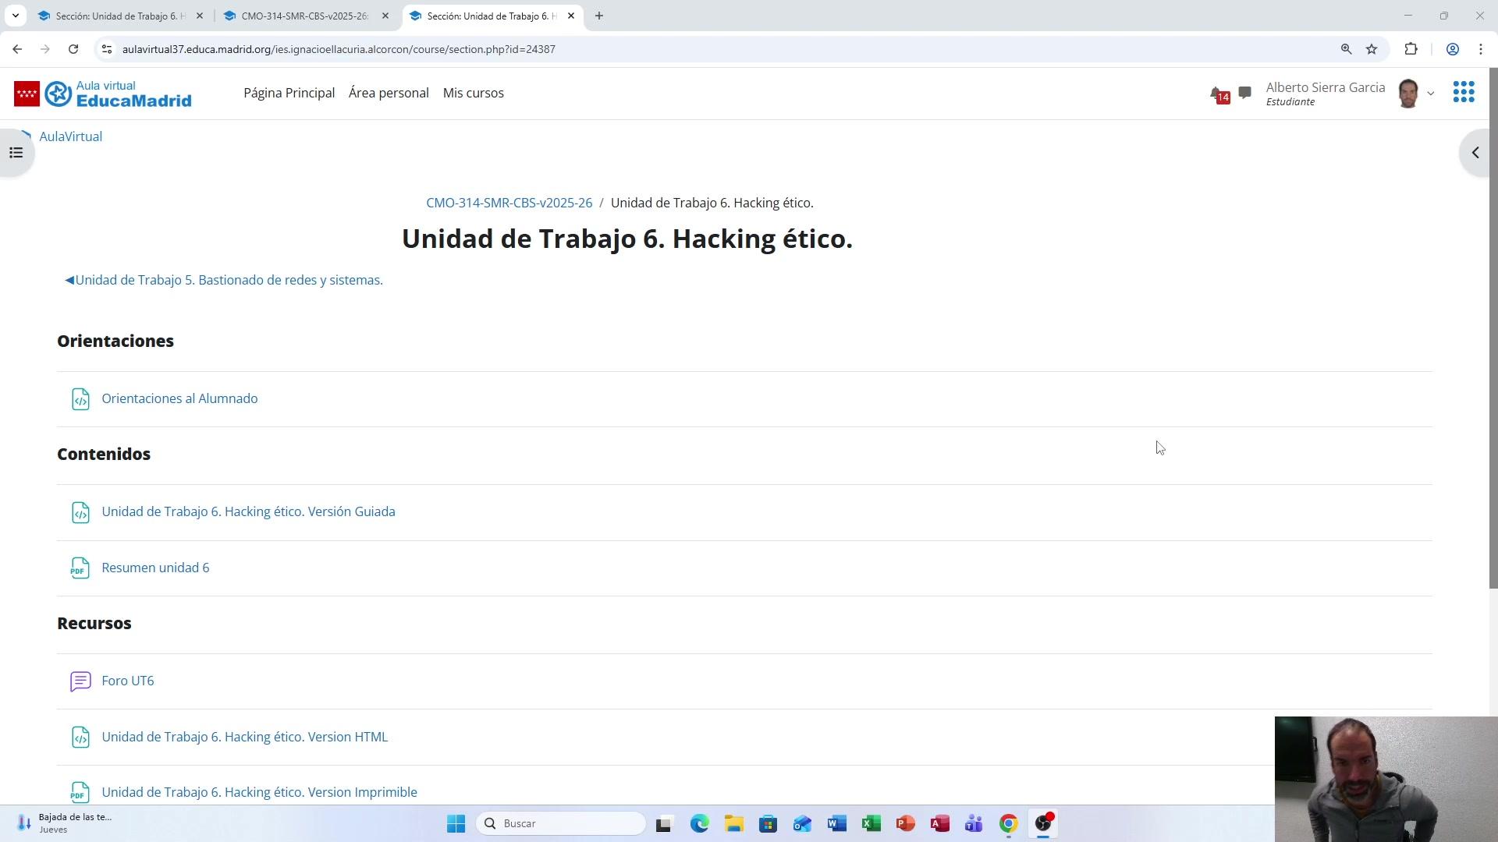Open EducaMadrid apps grid menu

pos(1464,92)
